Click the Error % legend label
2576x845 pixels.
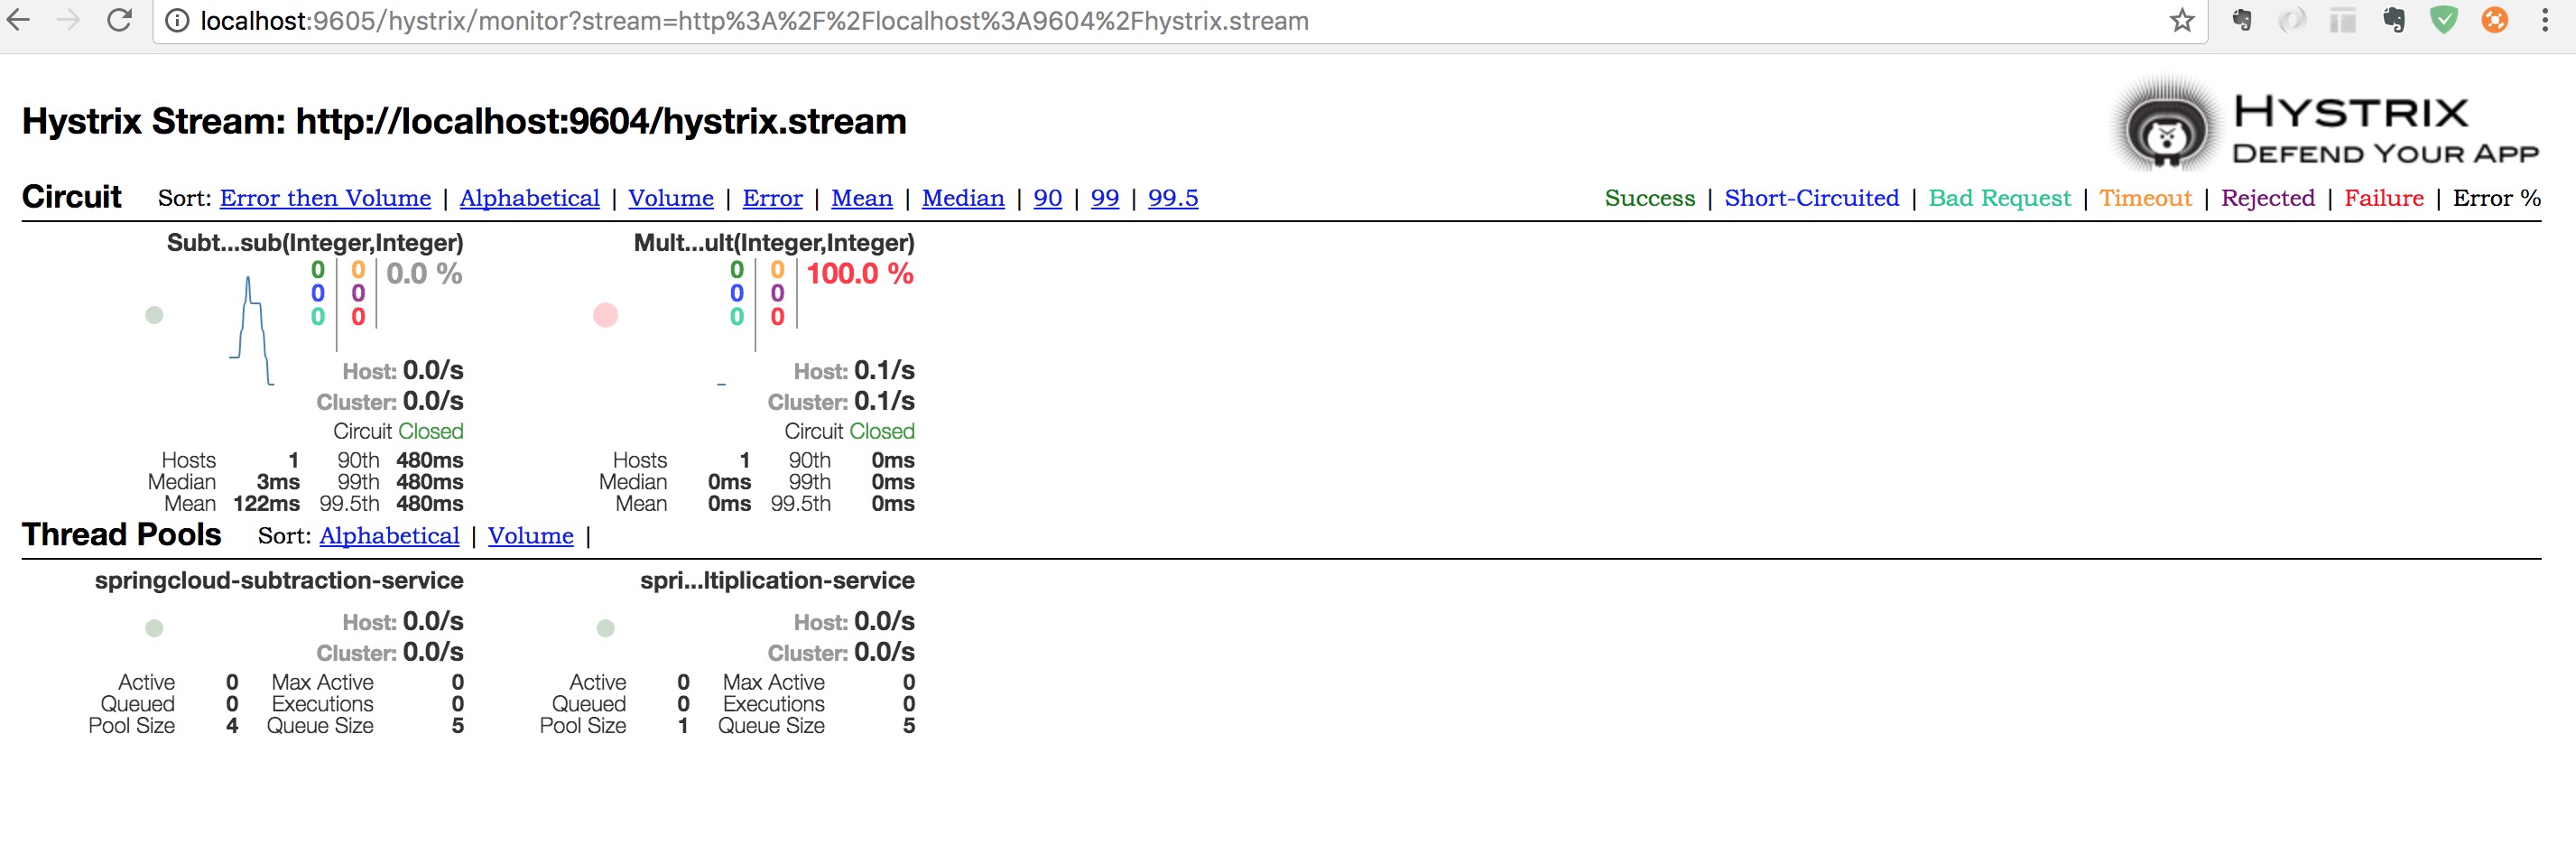2497,198
